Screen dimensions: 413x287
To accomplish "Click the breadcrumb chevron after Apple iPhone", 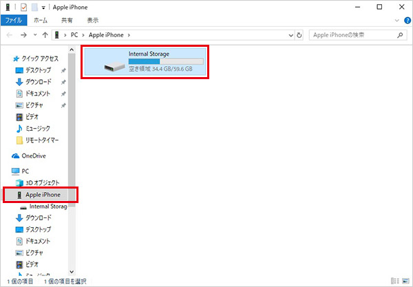I will coord(129,35).
